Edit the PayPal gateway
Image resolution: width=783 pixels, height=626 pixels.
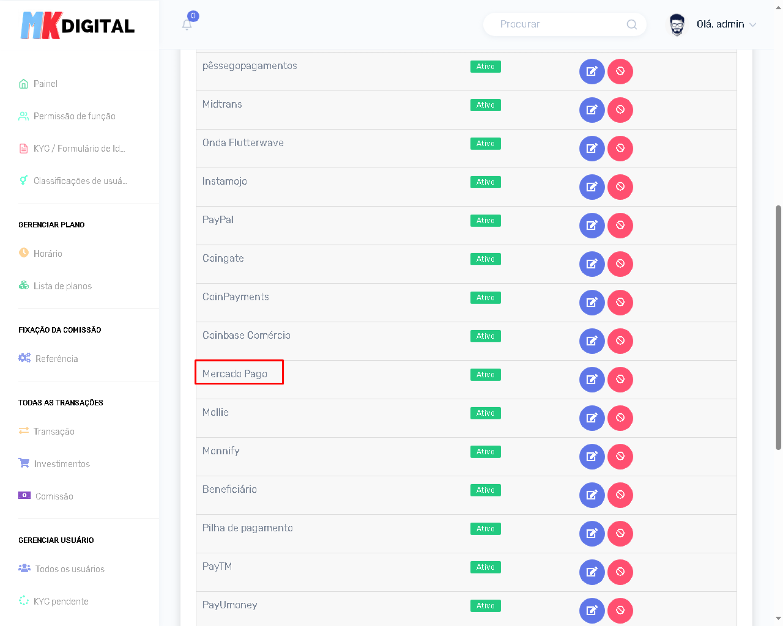coord(591,225)
